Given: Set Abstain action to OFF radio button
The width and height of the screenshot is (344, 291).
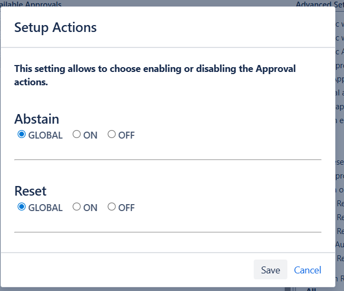Looking at the screenshot, I should click(x=112, y=134).
